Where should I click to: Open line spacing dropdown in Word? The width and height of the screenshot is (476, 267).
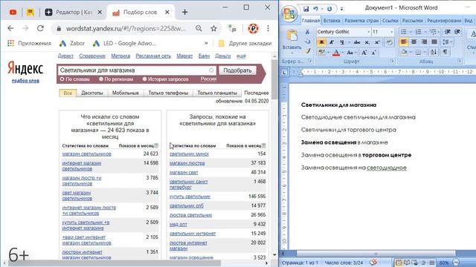click(447, 42)
